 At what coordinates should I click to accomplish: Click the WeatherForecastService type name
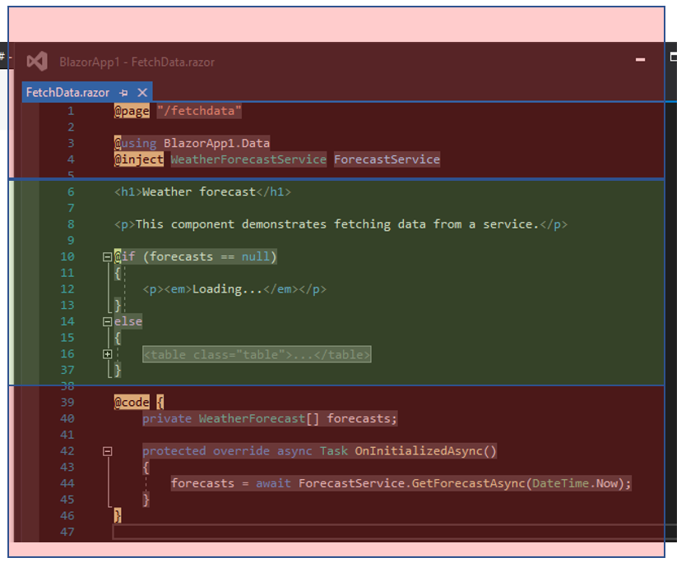(248, 159)
